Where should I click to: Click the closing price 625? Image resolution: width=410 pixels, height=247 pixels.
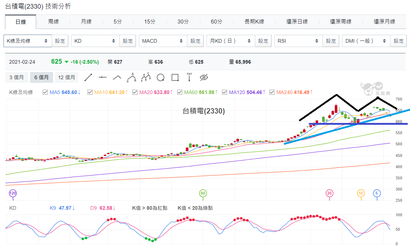coord(56,61)
